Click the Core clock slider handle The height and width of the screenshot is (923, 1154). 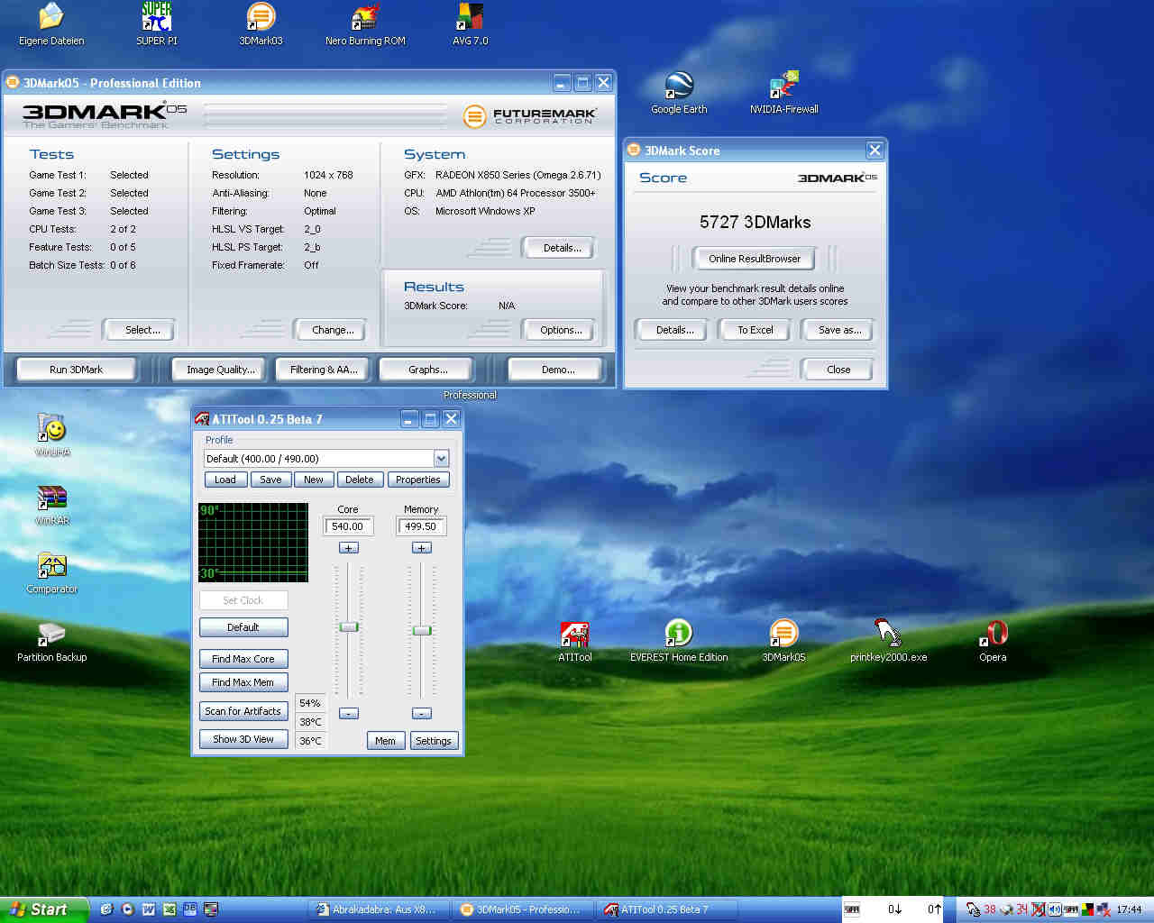(x=349, y=627)
